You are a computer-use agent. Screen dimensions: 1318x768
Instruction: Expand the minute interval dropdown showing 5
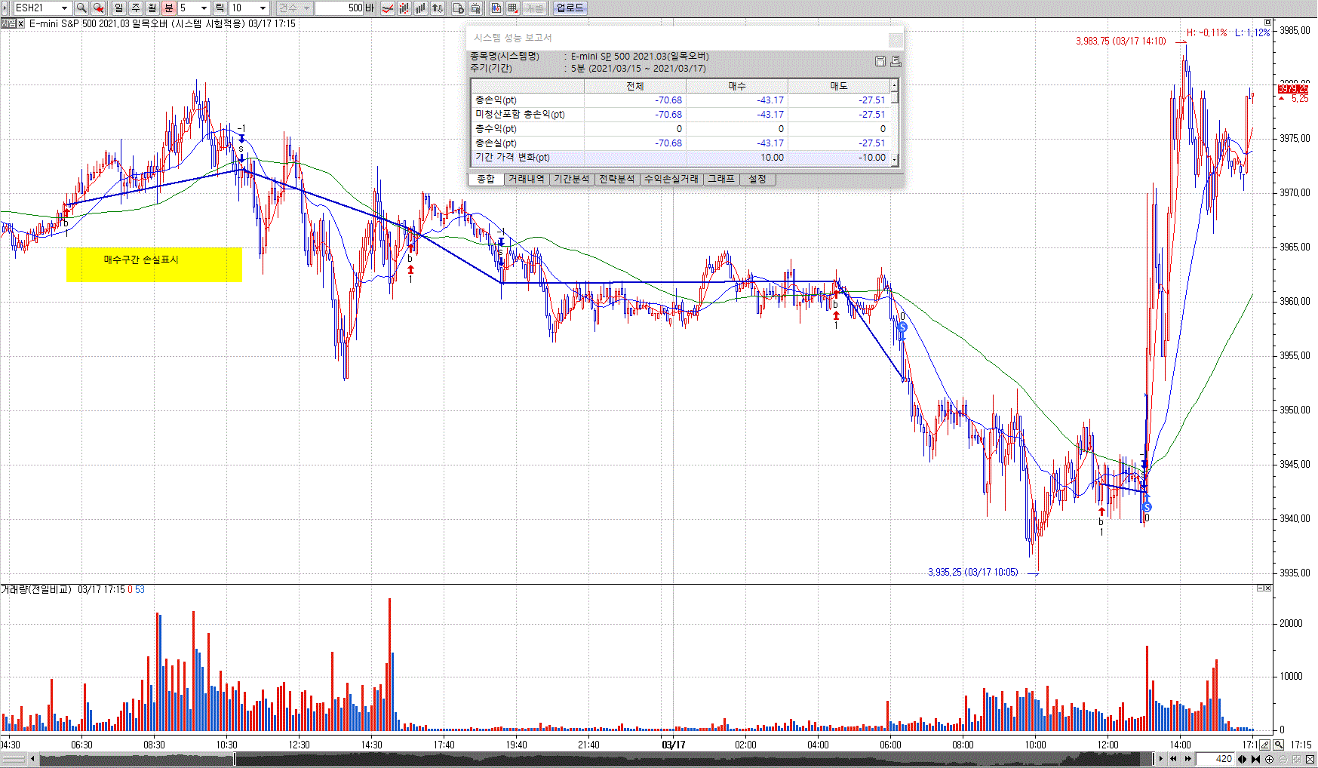204,8
